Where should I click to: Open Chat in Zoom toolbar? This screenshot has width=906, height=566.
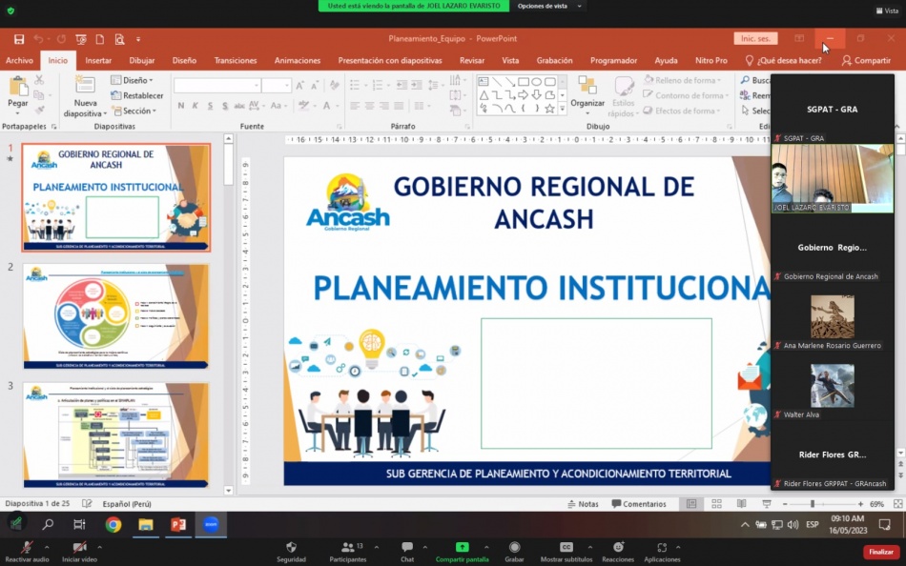(x=407, y=552)
